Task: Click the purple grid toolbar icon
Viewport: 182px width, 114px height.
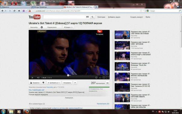Action: tap(24, 11)
